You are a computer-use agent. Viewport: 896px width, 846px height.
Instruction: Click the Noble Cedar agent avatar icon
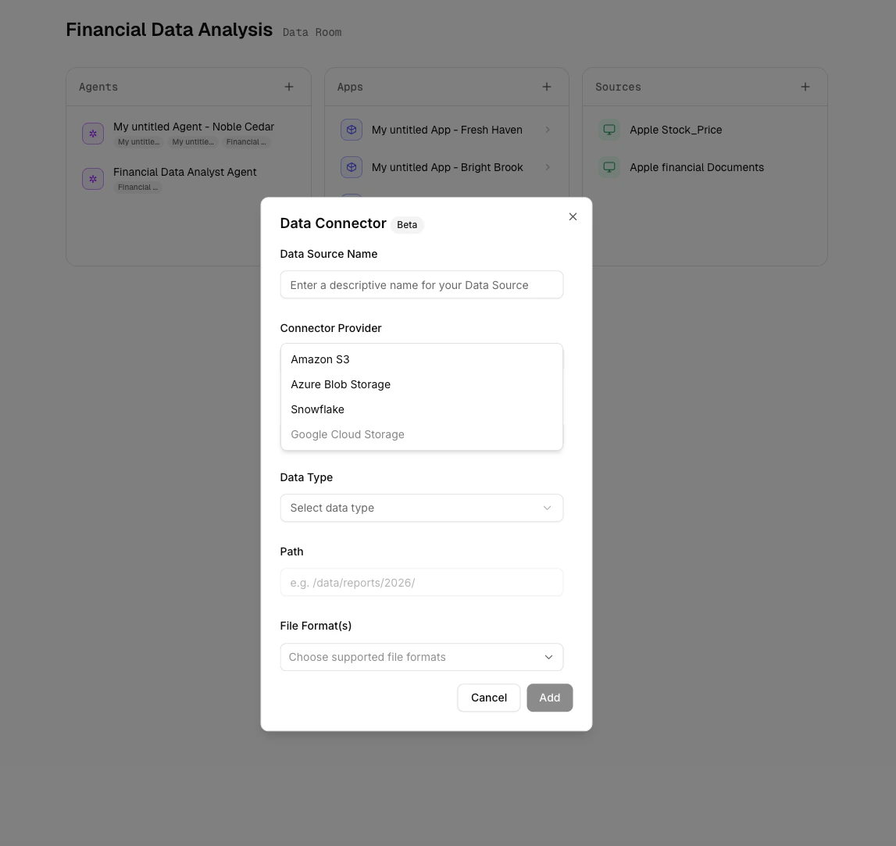pyautogui.click(x=93, y=134)
